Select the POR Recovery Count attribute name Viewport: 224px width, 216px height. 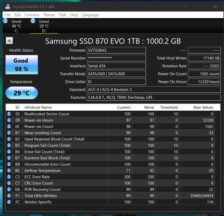click(42, 189)
